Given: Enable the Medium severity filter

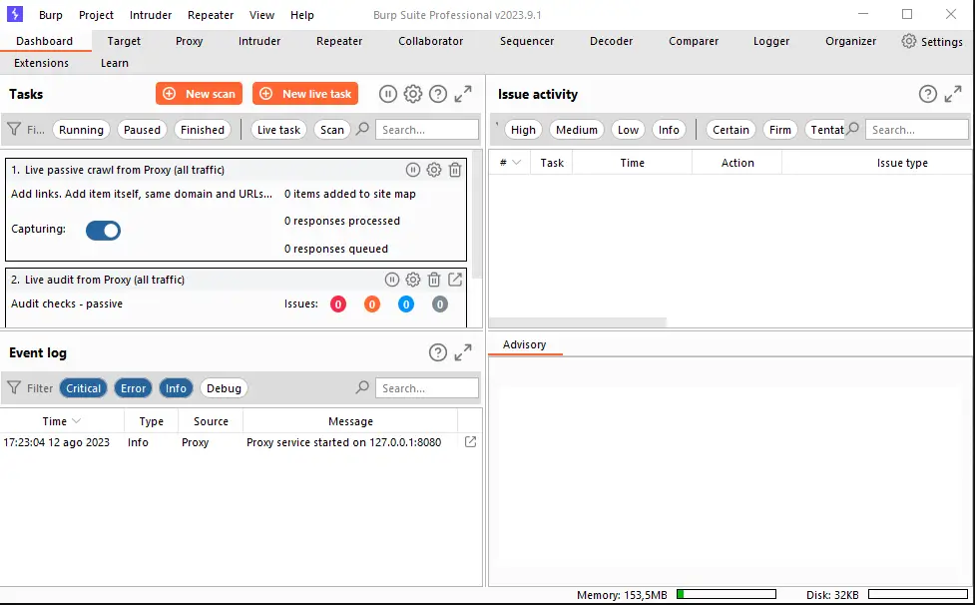Looking at the screenshot, I should click(x=576, y=129).
